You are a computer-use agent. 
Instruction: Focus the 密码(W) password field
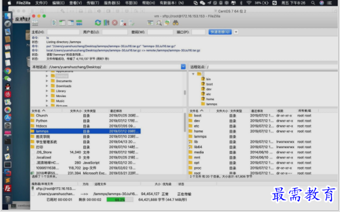click(x=160, y=32)
